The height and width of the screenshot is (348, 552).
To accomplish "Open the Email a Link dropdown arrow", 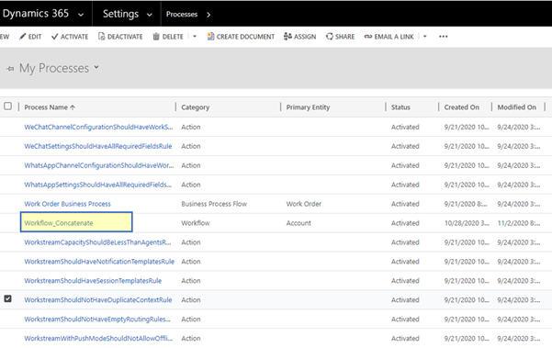I will coord(425,36).
